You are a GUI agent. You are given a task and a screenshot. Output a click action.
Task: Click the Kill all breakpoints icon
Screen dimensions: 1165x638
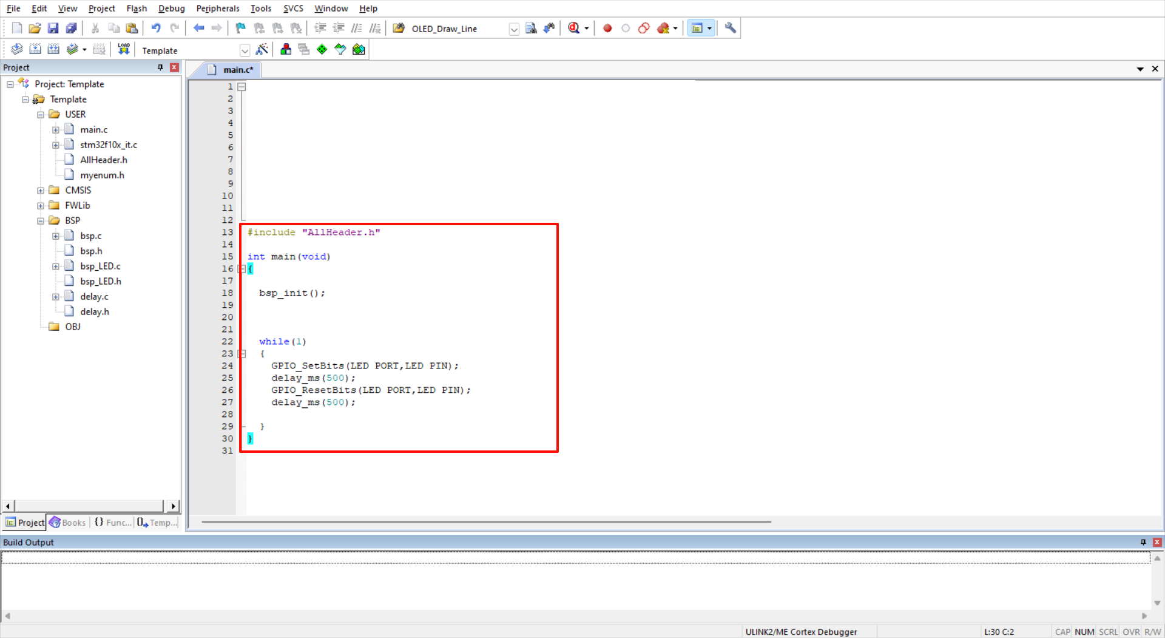pyautogui.click(x=662, y=28)
